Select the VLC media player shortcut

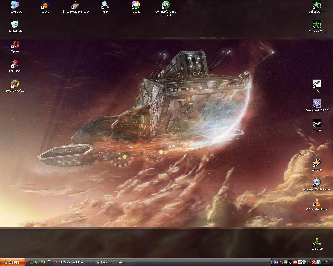pyautogui.click(x=317, y=204)
